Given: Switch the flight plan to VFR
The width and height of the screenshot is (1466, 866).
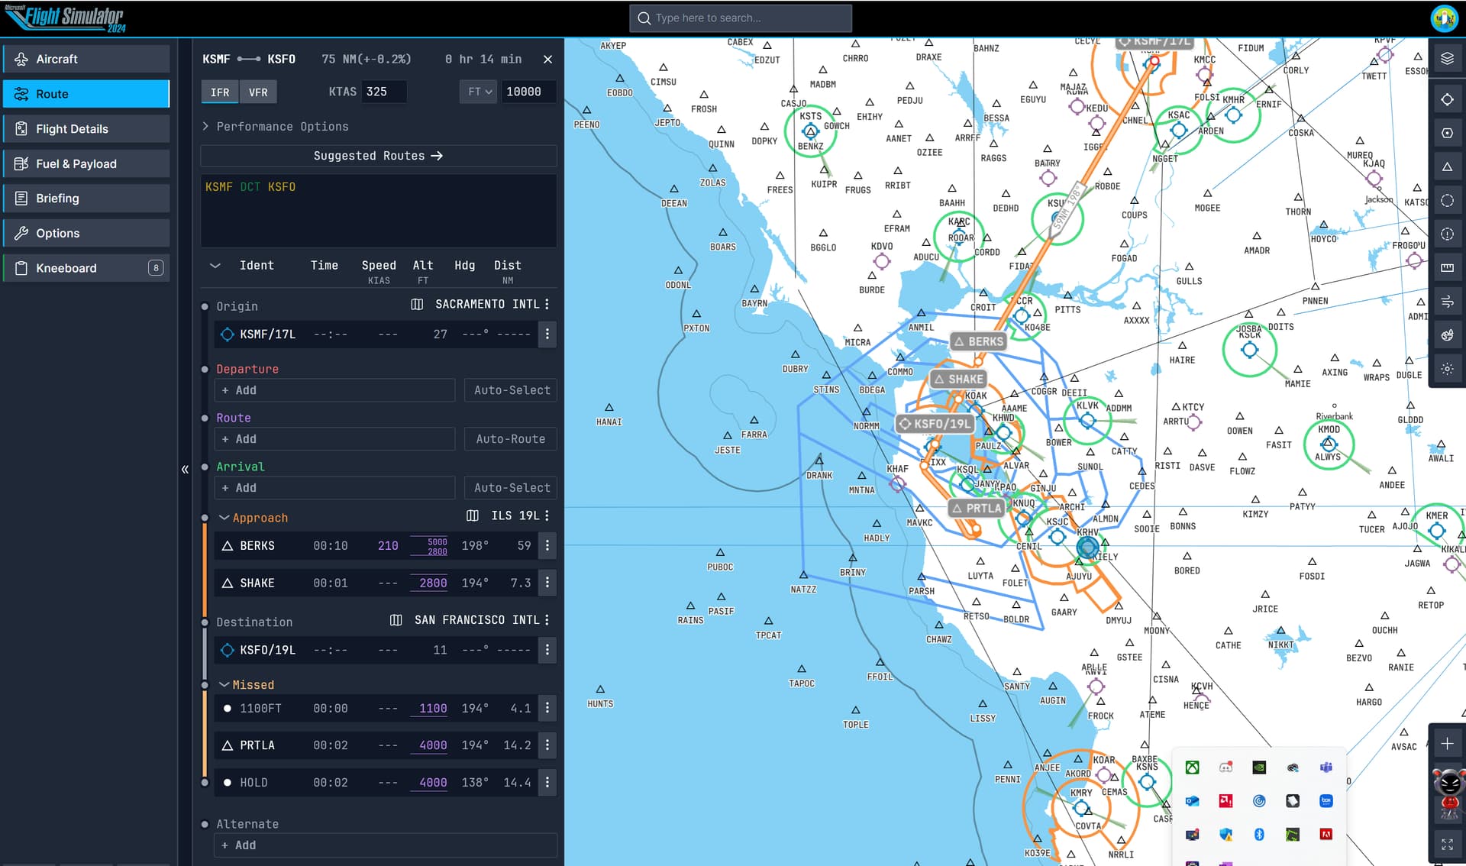Looking at the screenshot, I should pyautogui.click(x=258, y=92).
